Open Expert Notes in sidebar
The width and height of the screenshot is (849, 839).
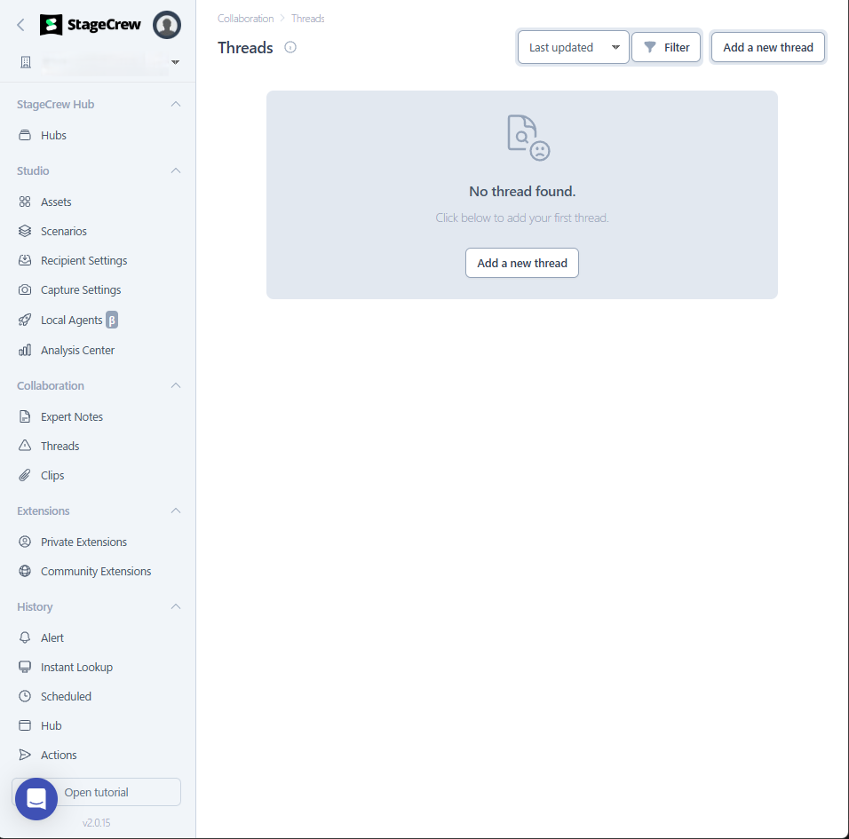[71, 417]
